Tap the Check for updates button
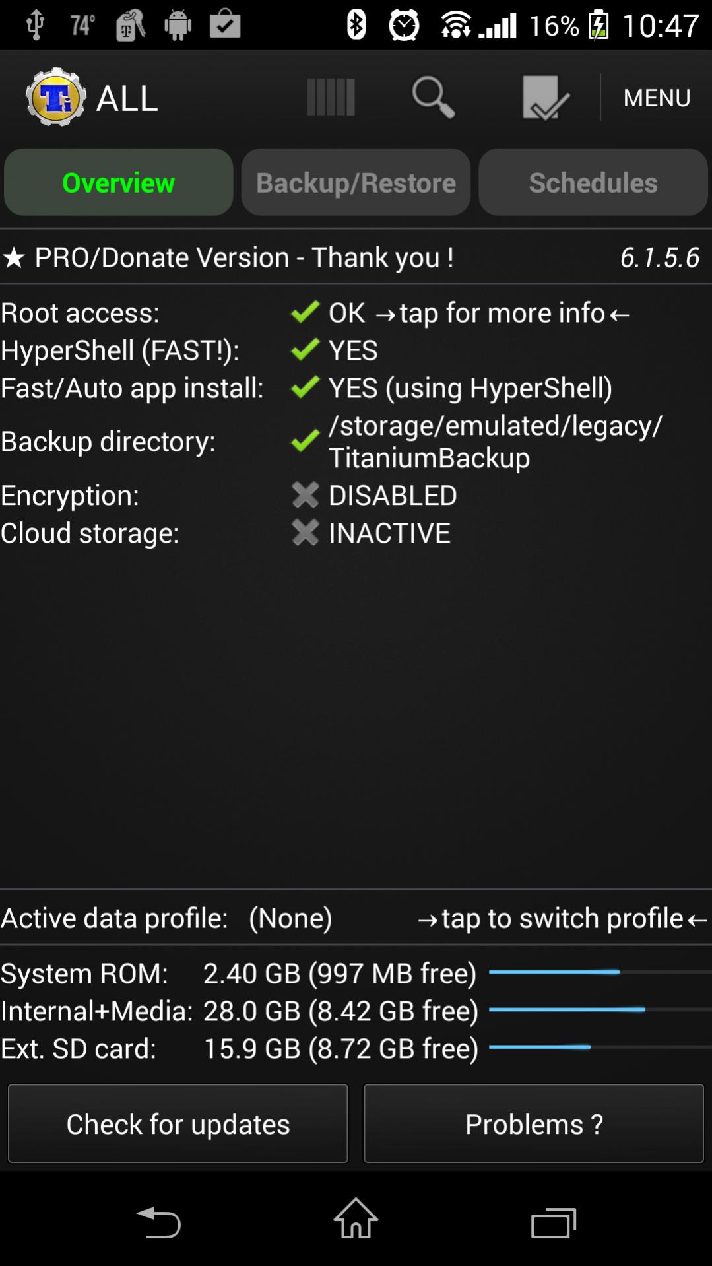This screenshot has height=1266, width=712. click(x=178, y=1123)
